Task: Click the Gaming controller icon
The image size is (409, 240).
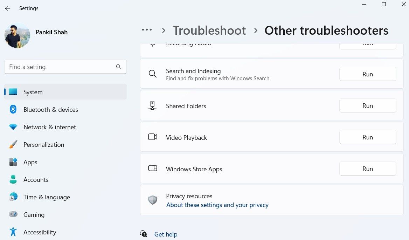Action: click(13, 214)
